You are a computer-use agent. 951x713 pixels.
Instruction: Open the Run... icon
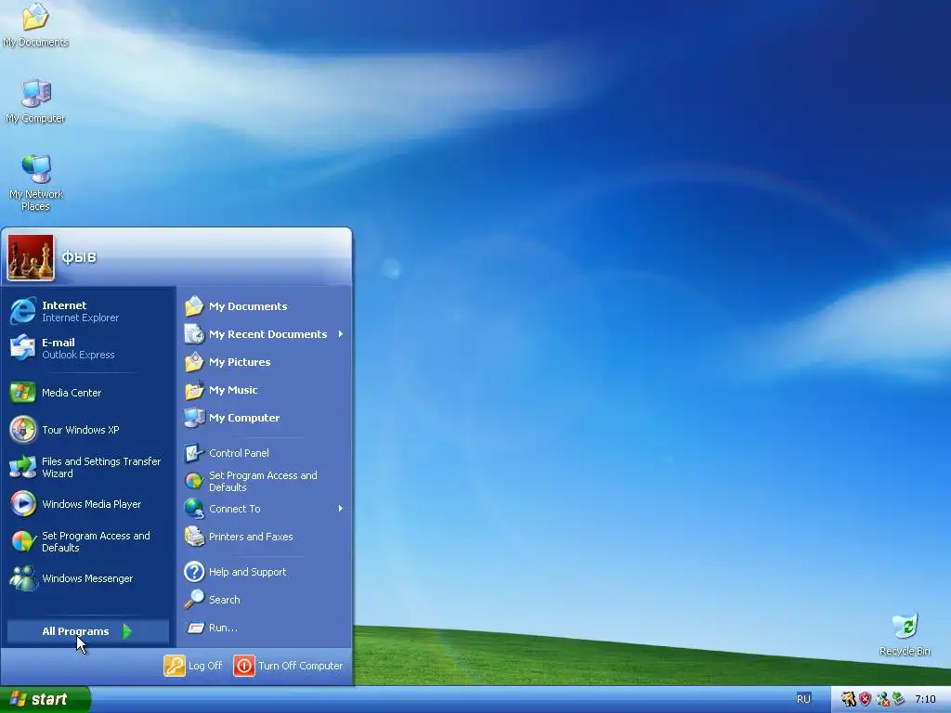194,628
